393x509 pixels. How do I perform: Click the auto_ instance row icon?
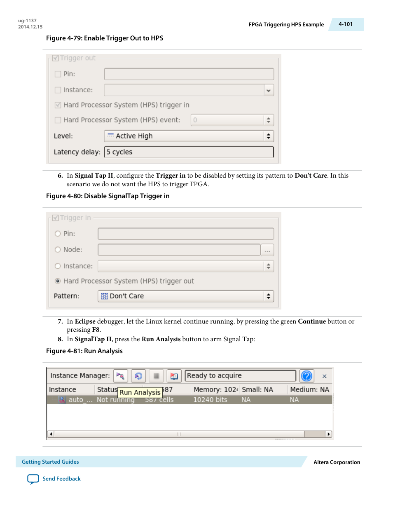click(62, 400)
